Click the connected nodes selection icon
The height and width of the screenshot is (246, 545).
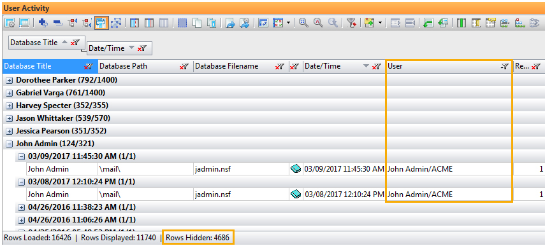(x=116, y=23)
